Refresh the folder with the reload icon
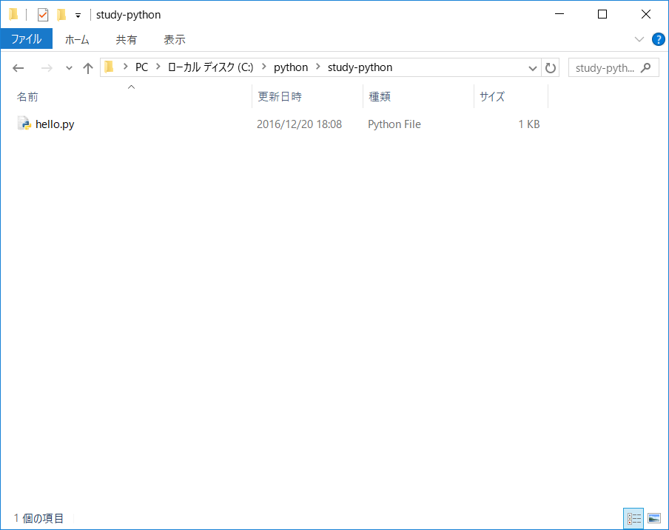Screen dimensions: 669x530 click(551, 68)
